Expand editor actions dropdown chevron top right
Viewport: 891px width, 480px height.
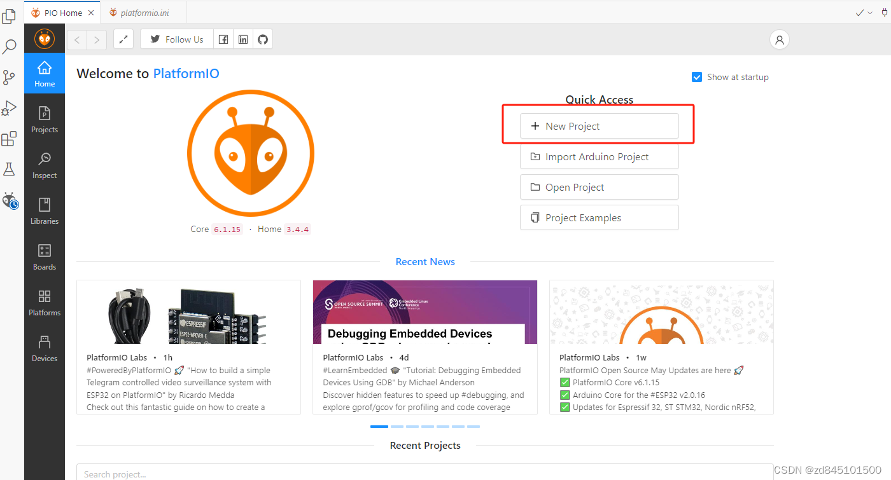click(x=870, y=13)
